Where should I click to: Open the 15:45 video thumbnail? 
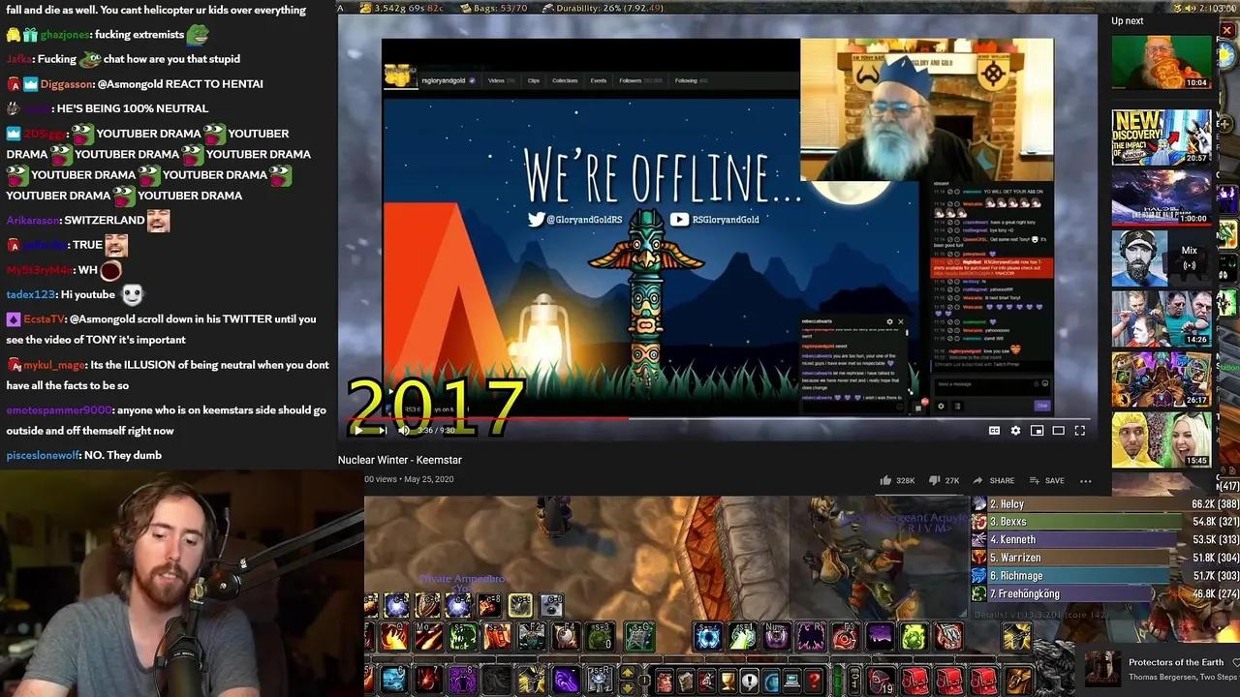(1161, 439)
